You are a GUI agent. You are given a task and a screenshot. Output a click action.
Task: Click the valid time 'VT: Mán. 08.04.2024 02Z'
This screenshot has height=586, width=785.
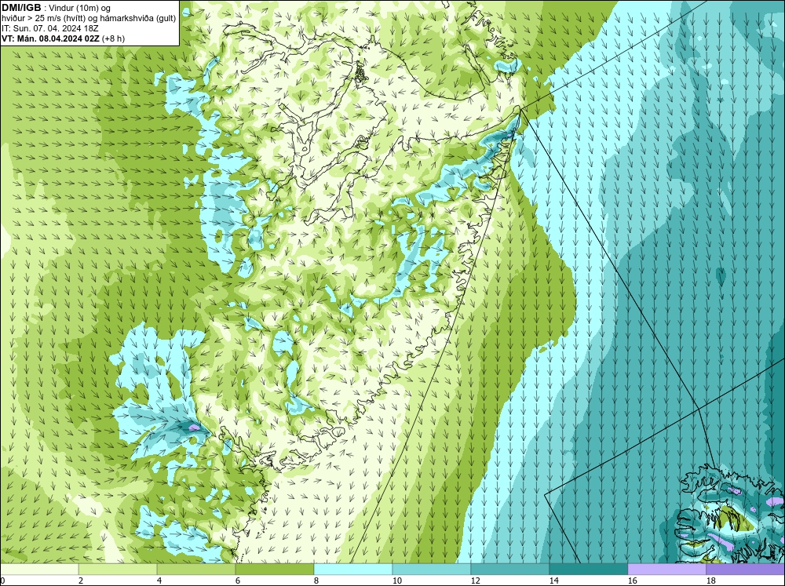[x=50, y=38]
